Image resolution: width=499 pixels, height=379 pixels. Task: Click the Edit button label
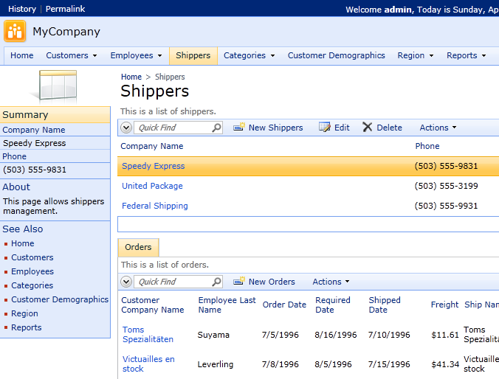(342, 128)
